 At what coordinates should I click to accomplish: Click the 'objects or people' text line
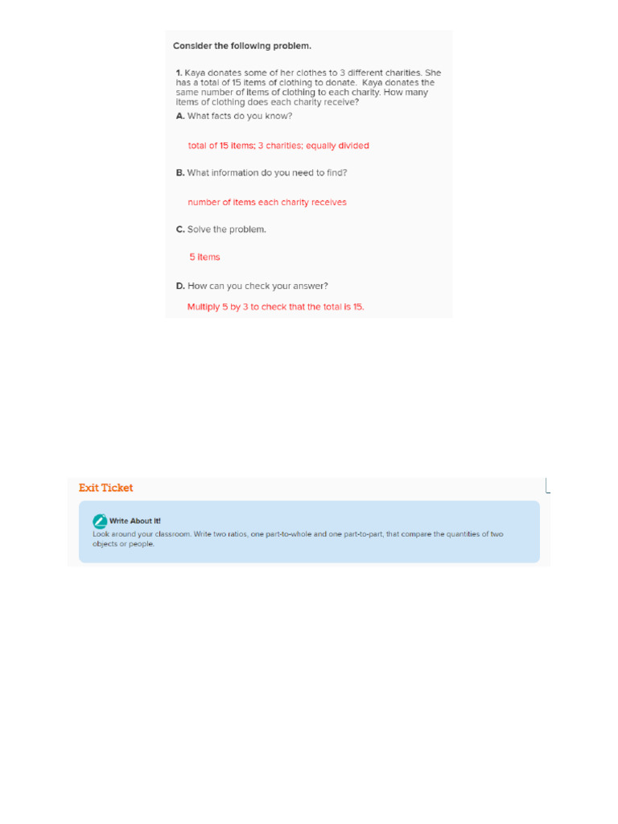pos(123,544)
